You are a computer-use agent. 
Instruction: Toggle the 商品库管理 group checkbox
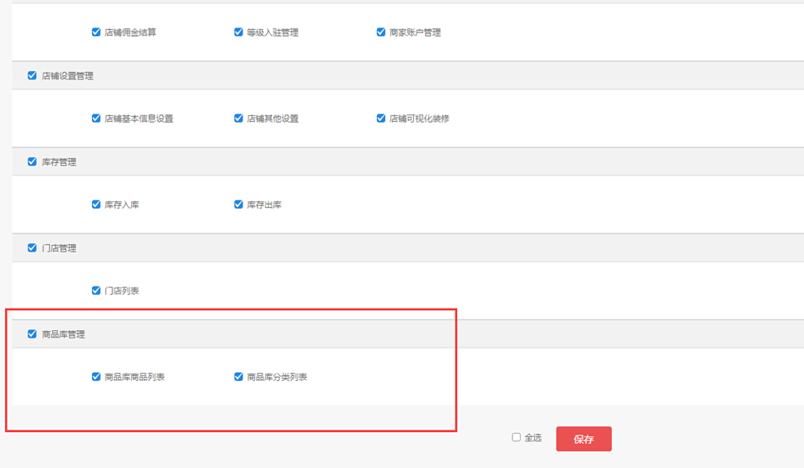(x=33, y=334)
